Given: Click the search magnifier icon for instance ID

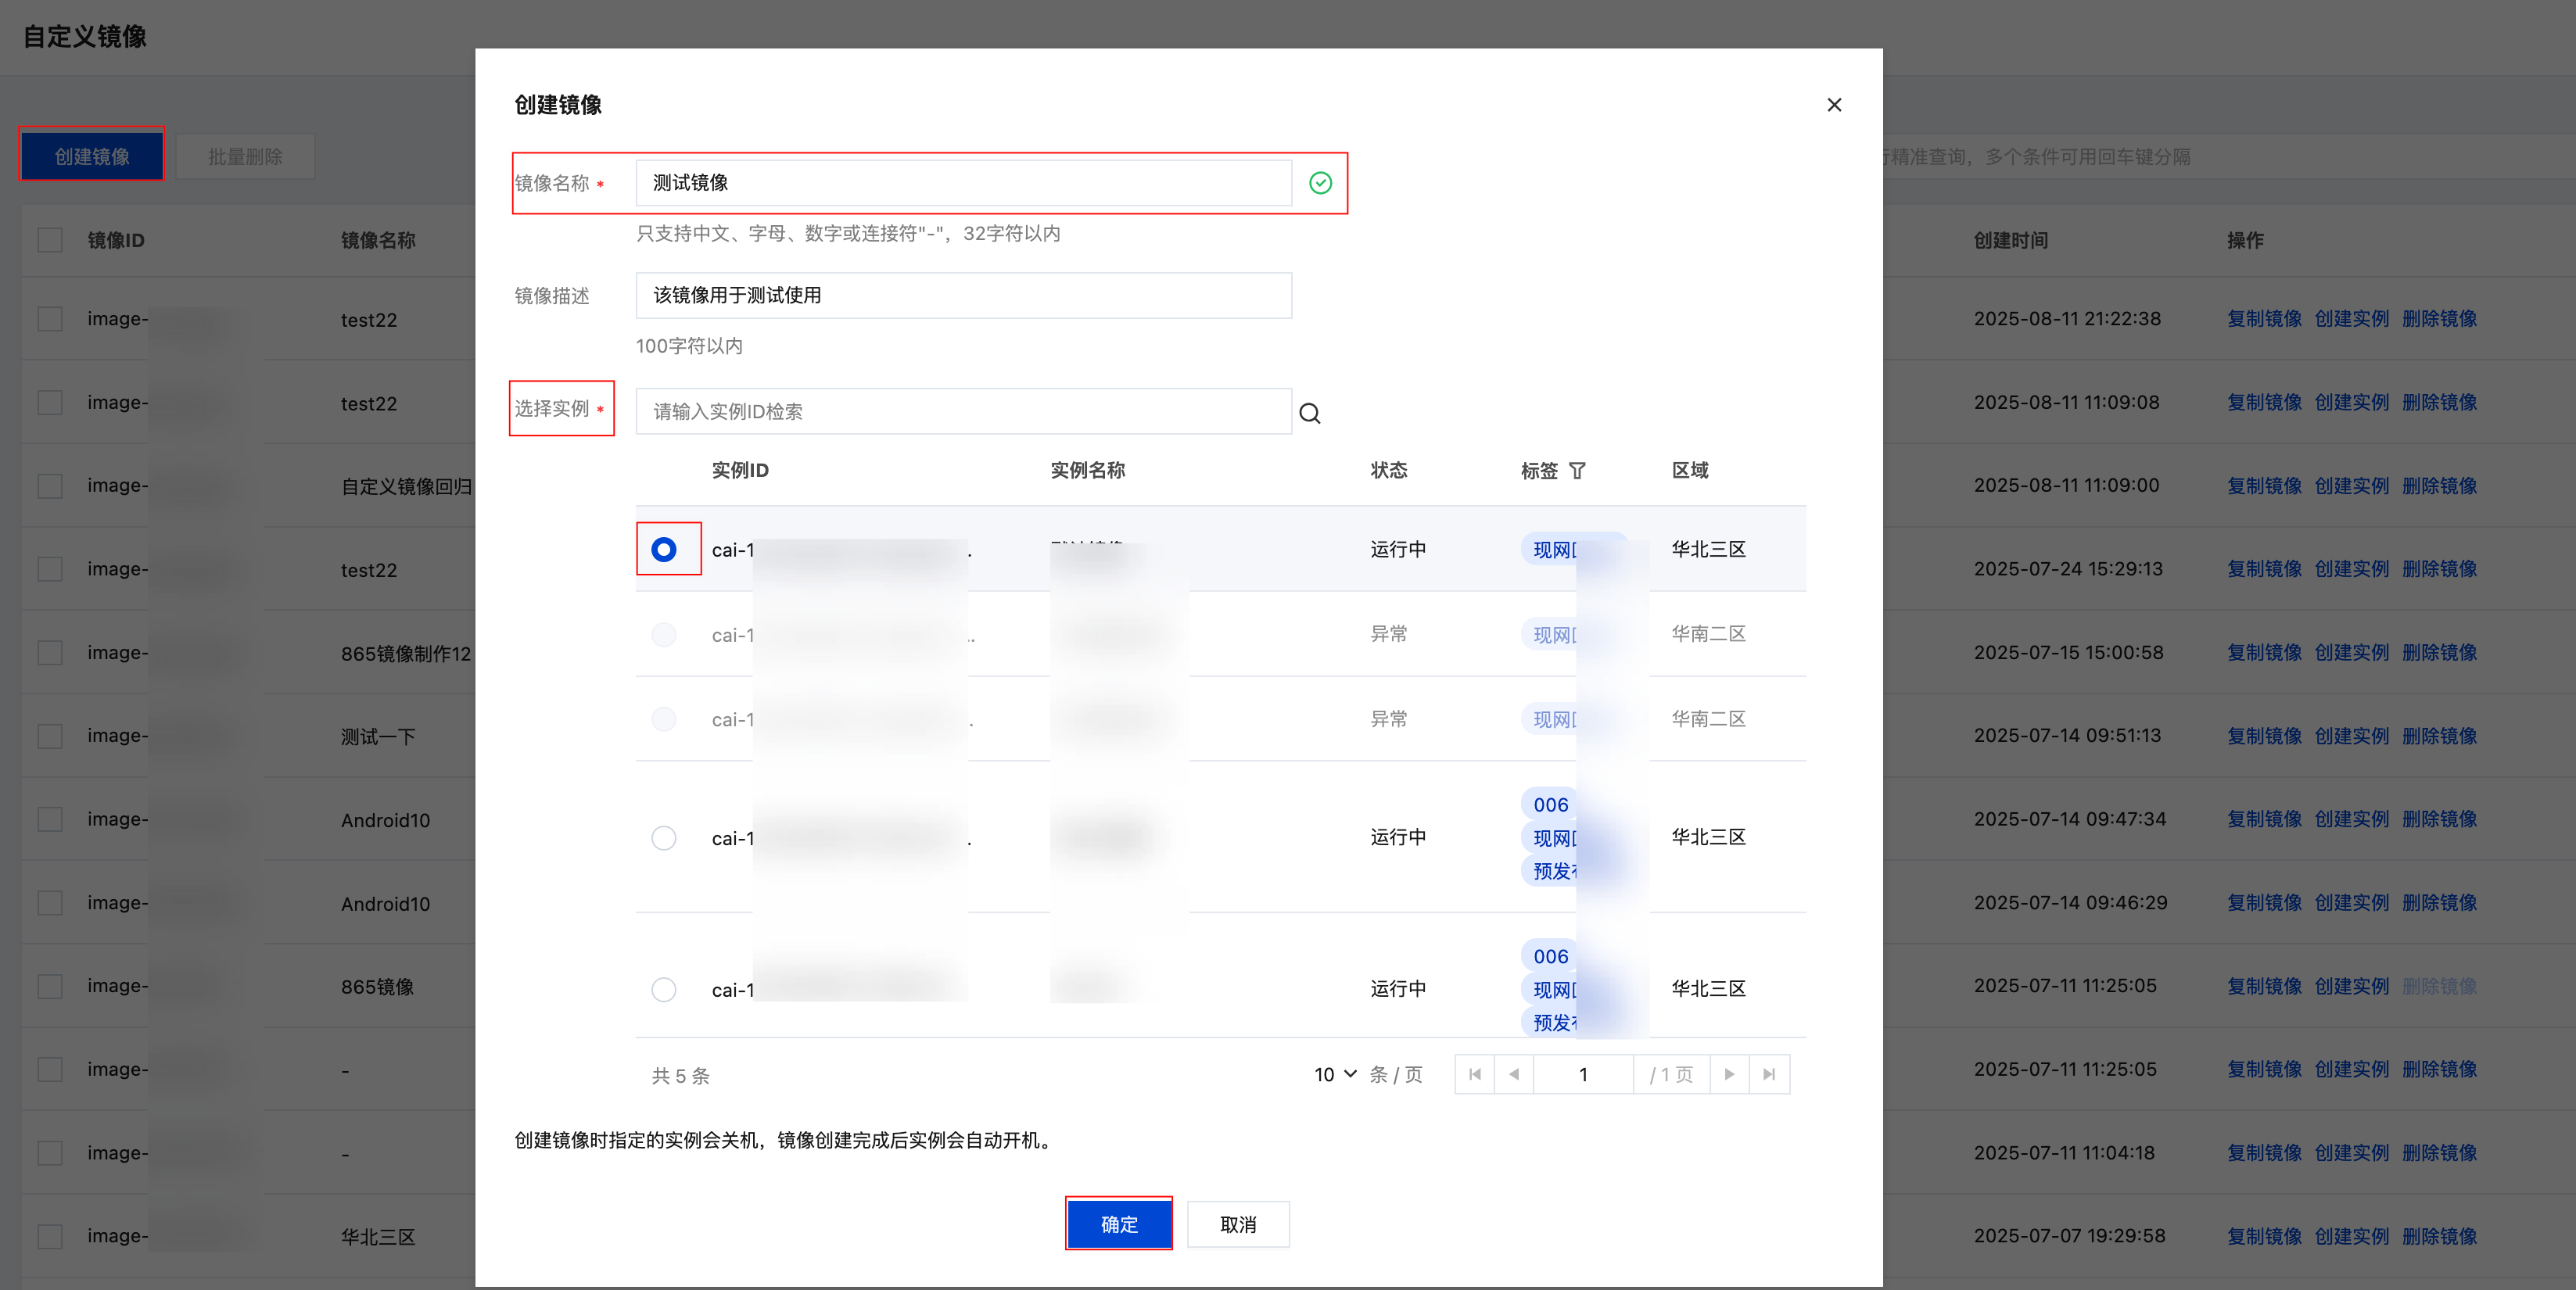Looking at the screenshot, I should click(1309, 413).
